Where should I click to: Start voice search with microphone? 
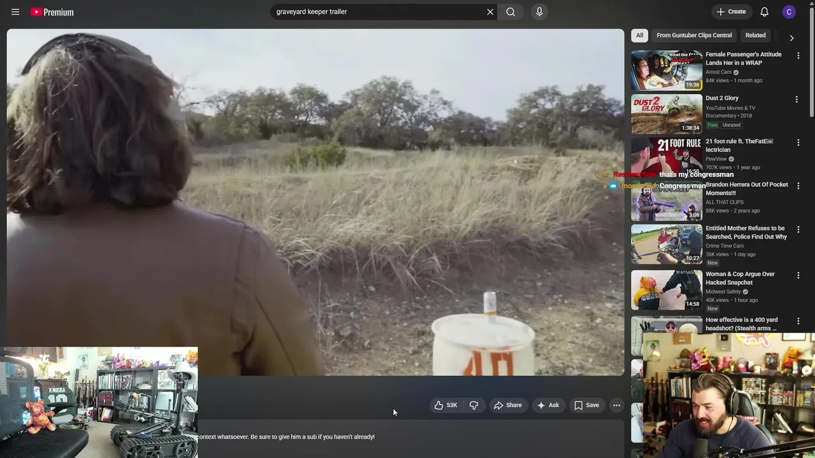click(x=539, y=12)
